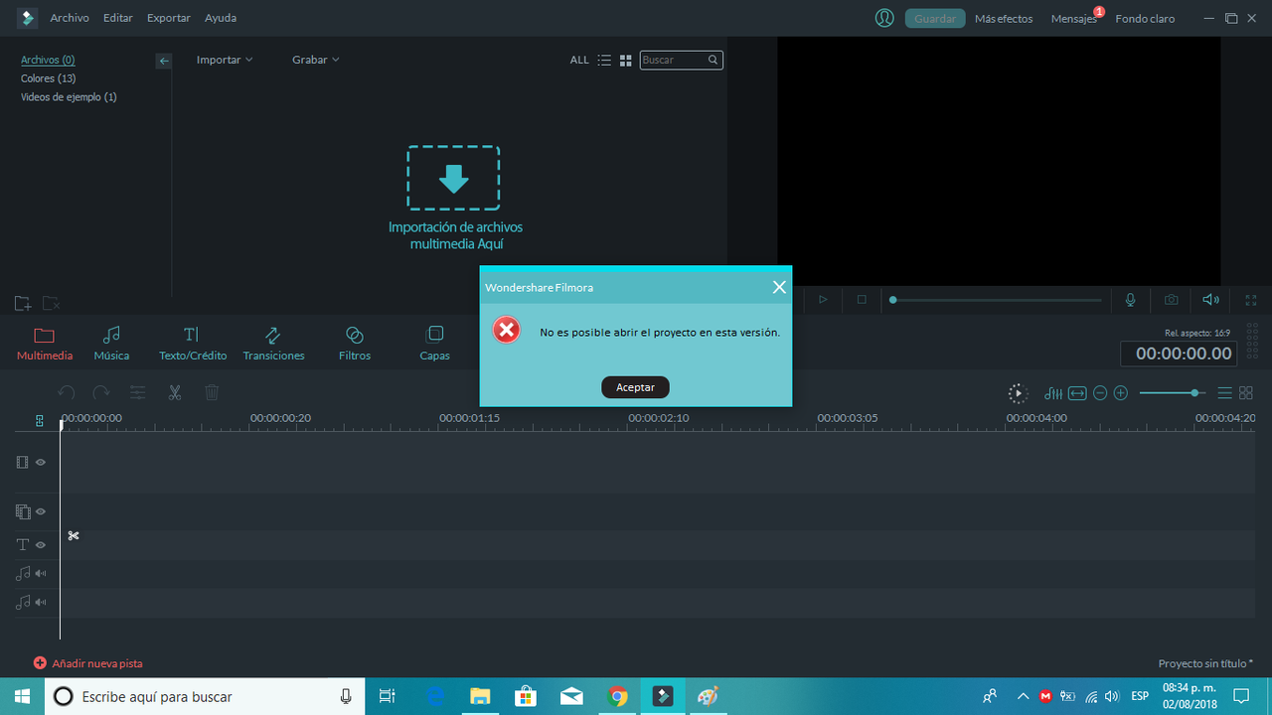This screenshot has height=715, width=1272.
Task: Switch to storyboard grid mode icon
Action: (x=1246, y=393)
